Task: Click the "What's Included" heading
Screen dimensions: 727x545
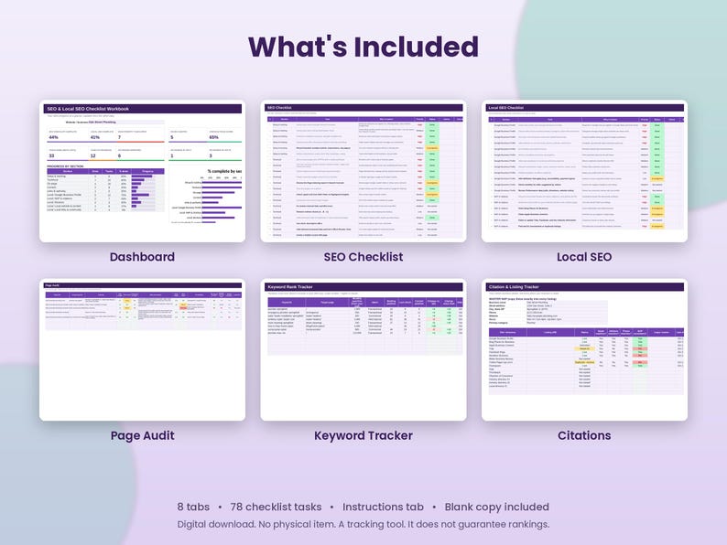Action: pyautogui.click(x=363, y=47)
